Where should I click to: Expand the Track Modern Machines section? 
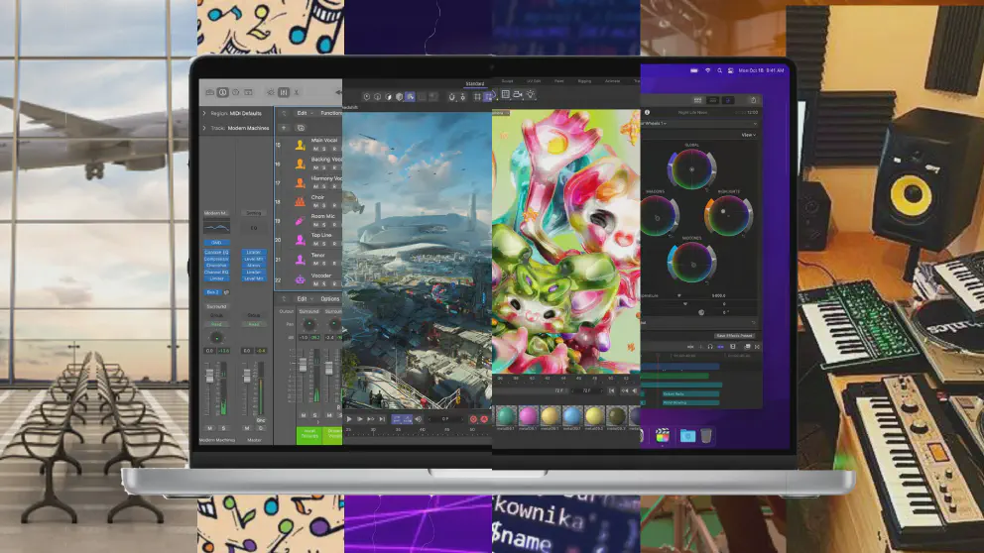click(204, 128)
